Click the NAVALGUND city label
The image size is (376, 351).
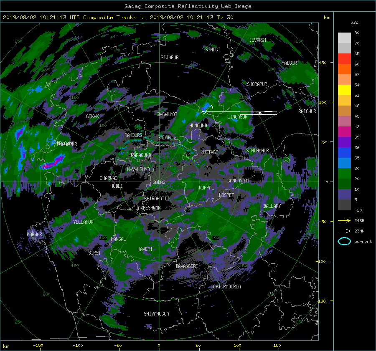point(138,169)
